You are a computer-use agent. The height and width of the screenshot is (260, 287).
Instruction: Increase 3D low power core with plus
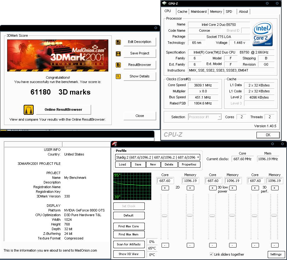(213, 188)
